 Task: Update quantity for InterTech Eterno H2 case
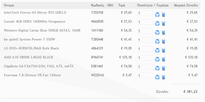click(157, 15)
